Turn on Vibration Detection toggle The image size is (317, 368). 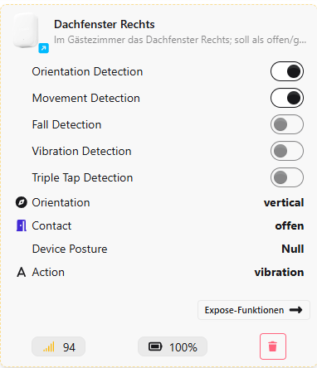[287, 151]
